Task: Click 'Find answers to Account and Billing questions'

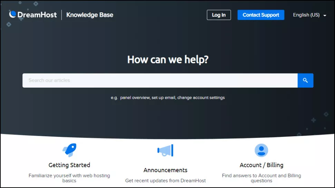Action: tap(261, 178)
